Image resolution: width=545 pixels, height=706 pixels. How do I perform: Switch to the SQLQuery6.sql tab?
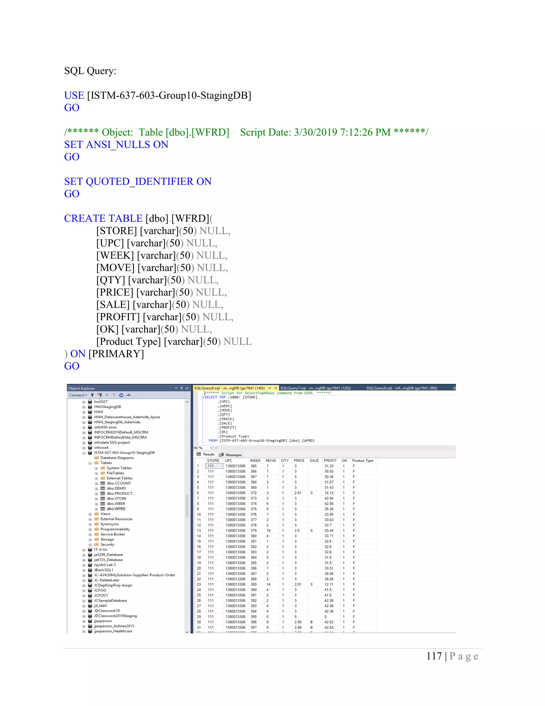pos(402,388)
